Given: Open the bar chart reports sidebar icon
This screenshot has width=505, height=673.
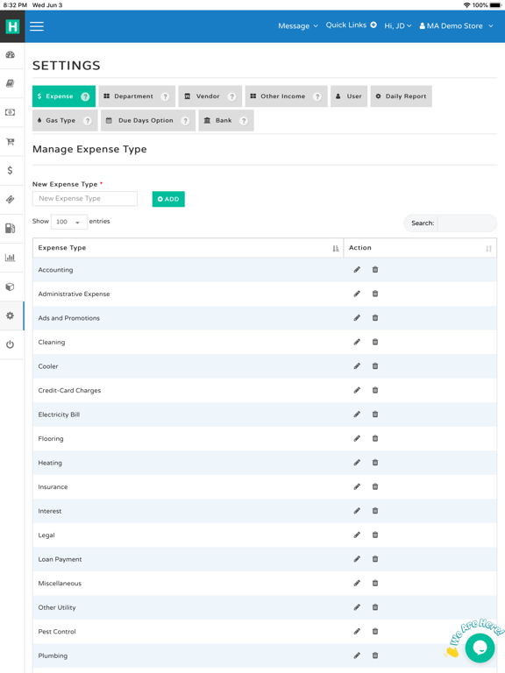Looking at the screenshot, I should pyautogui.click(x=10, y=257).
